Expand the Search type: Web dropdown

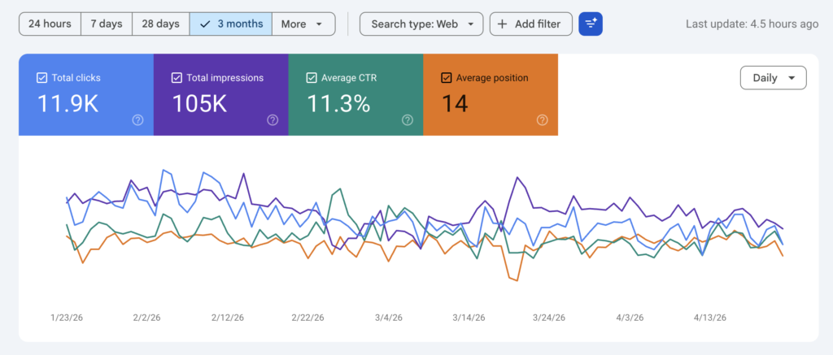coord(421,24)
